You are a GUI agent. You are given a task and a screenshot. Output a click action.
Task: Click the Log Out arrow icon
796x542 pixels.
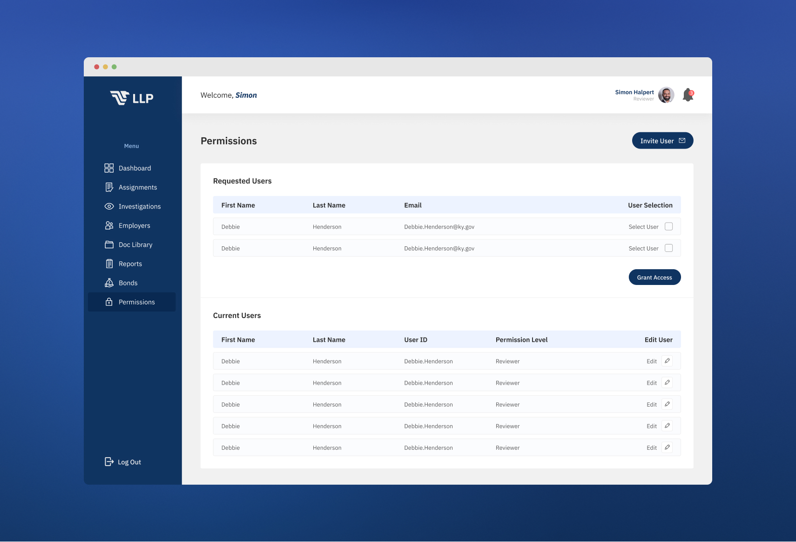click(x=108, y=462)
